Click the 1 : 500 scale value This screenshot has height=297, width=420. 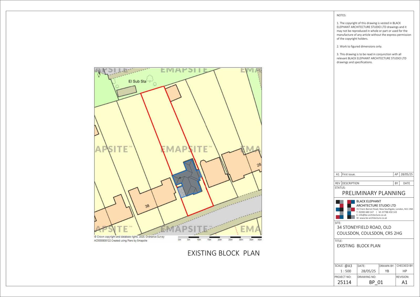[x=345, y=271]
